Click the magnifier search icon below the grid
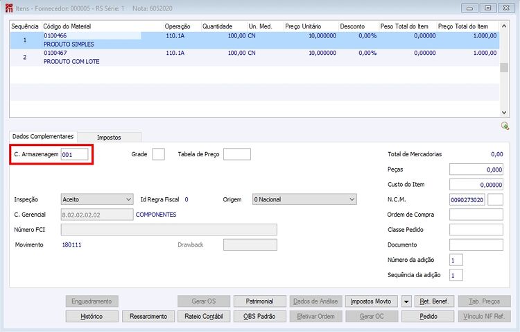This screenshot has height=332, width=520. tap(505, 126)
